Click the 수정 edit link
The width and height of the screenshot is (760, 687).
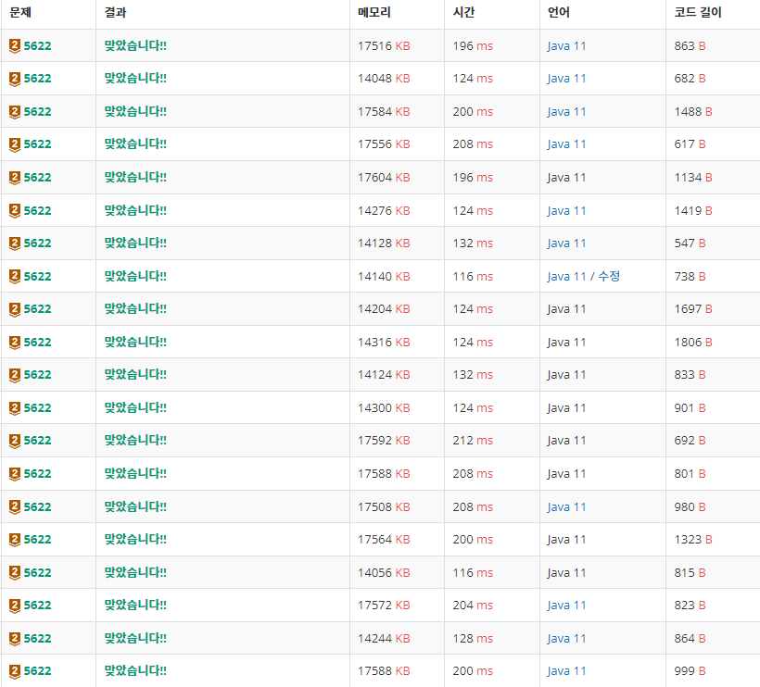(609, 277)
